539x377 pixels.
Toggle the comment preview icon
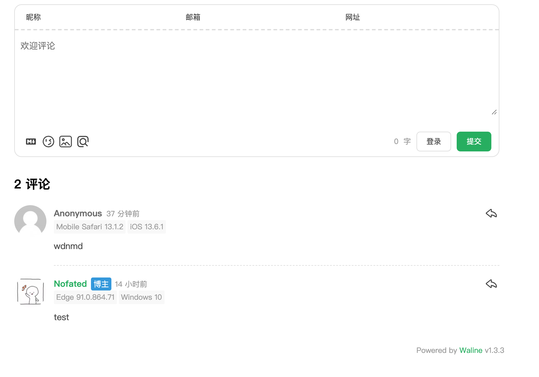(82, 141)
